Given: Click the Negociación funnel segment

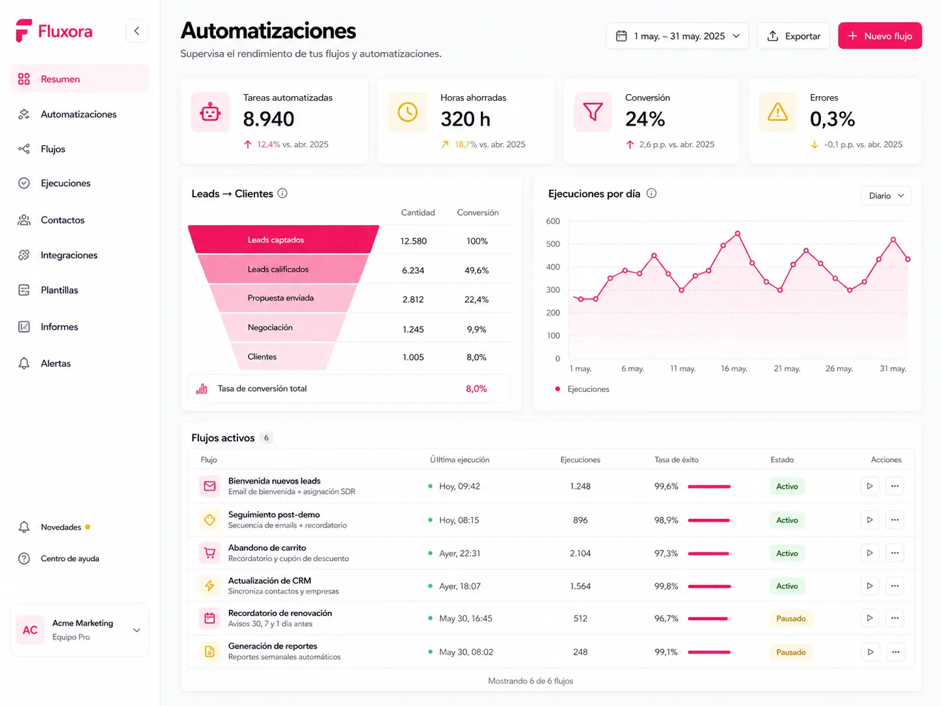Looking at the screenshot, I should (x=284, y=327).
